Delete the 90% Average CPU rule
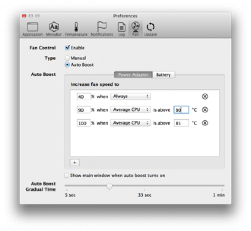The image size is (251, 231). (205, 110)
